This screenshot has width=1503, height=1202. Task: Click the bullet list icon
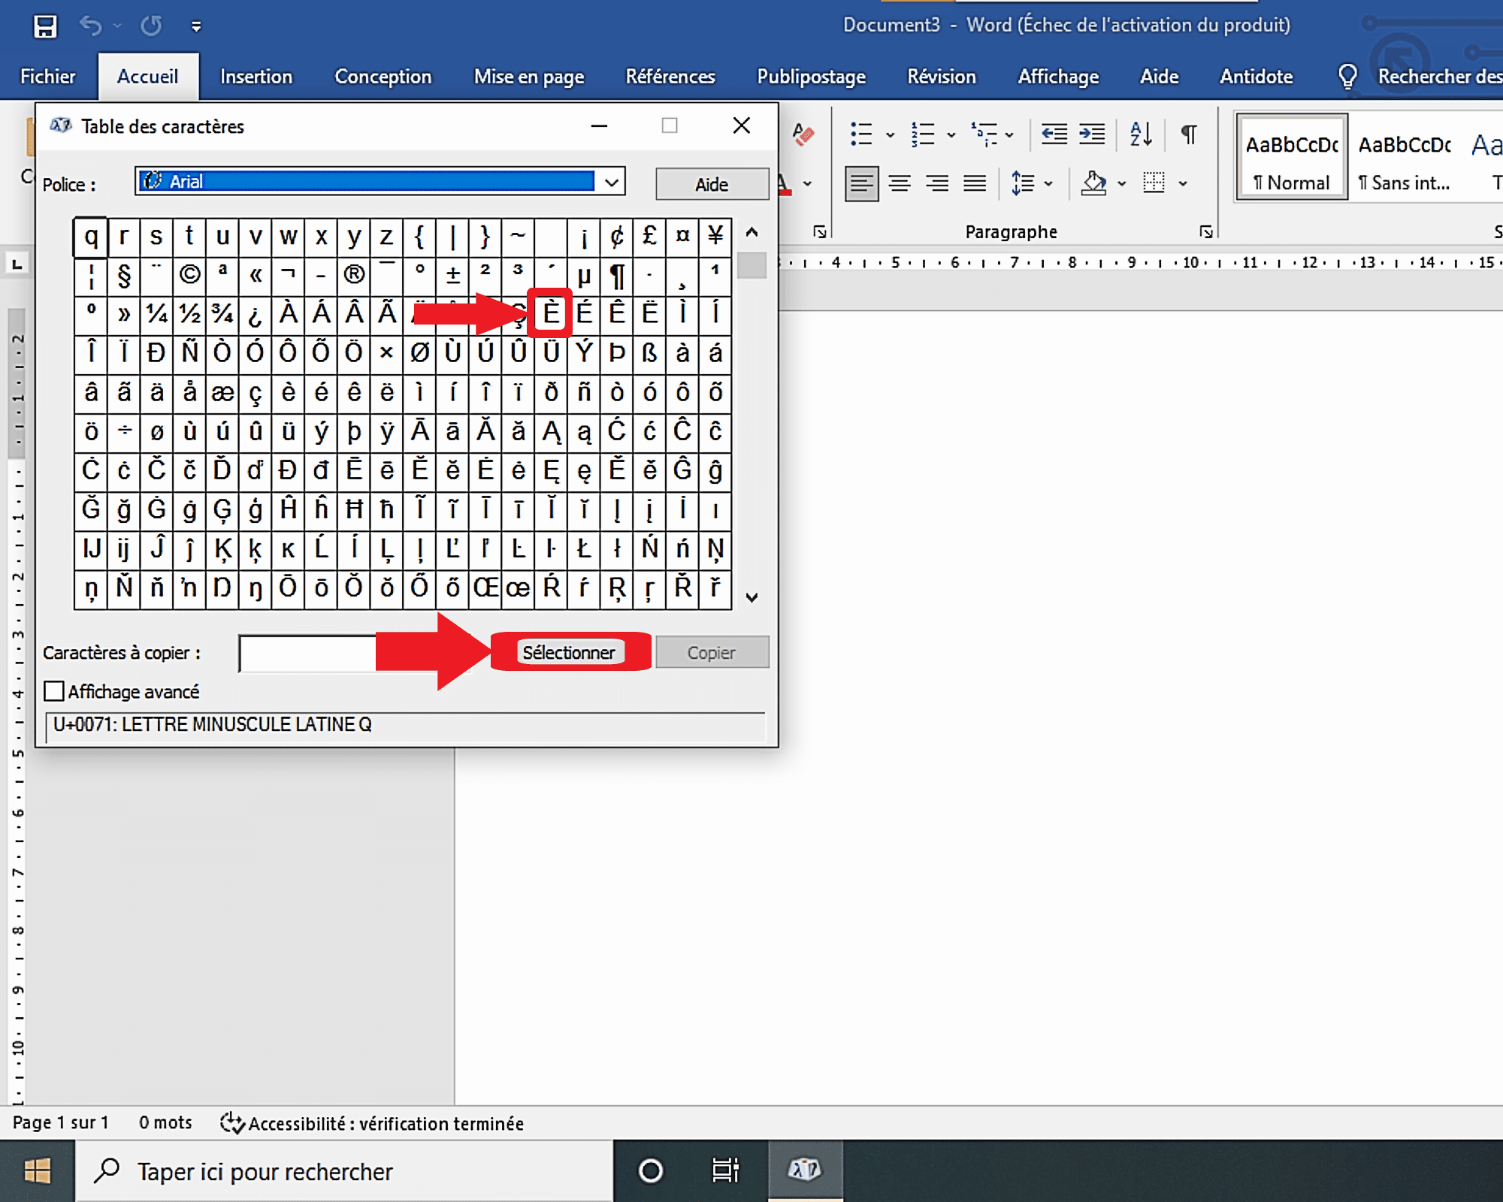(x=861, y=135)
